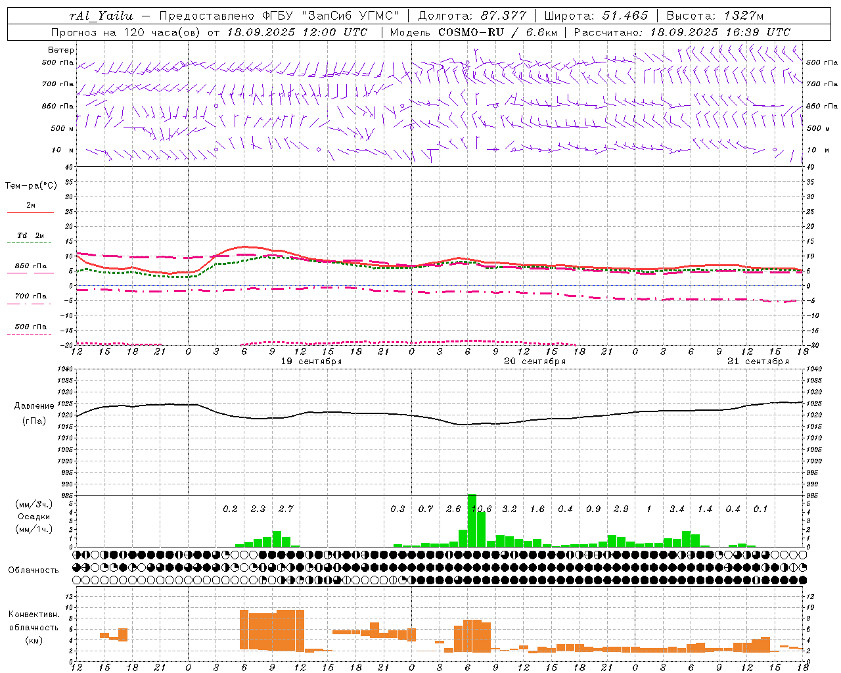841x673 pixels.
Task: Click the calculation time Рассчитано: 18.09.2025 16:39 UTC
Action: tap(682, 32)
